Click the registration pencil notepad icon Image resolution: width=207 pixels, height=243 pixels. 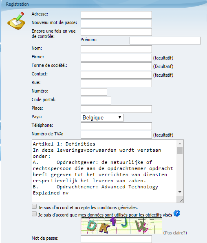pyautogui.click(x=16, y=21)
